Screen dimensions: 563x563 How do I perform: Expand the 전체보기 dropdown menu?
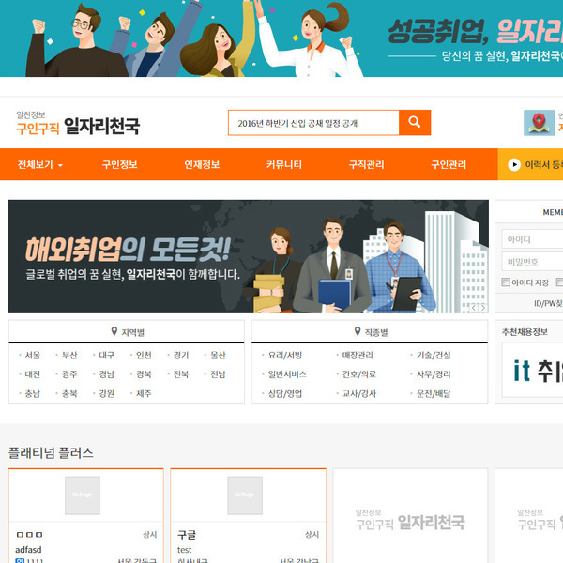tap(39, 165)
